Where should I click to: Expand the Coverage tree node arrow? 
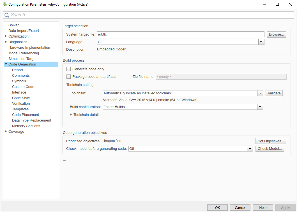pos(6,131)
